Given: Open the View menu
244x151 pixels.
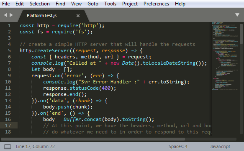Looking at the screenshot, I should tap(76, 4).
